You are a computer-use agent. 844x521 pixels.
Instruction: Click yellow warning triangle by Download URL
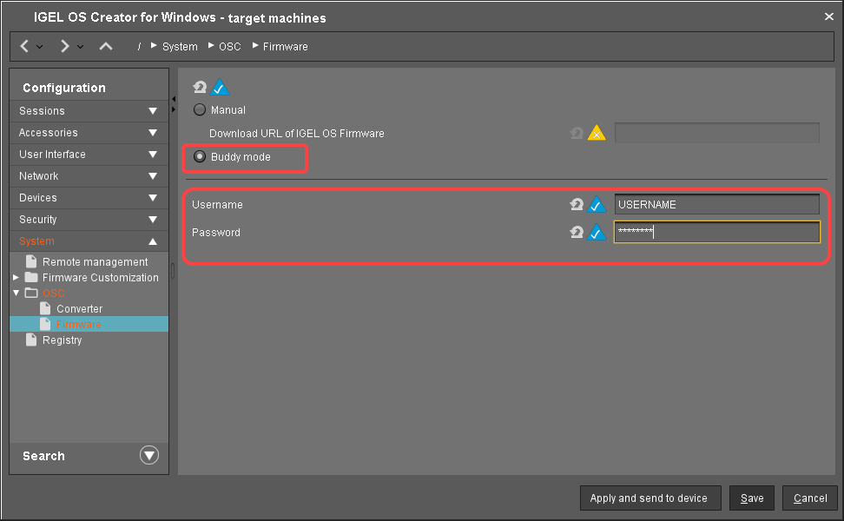pos(597,134)
